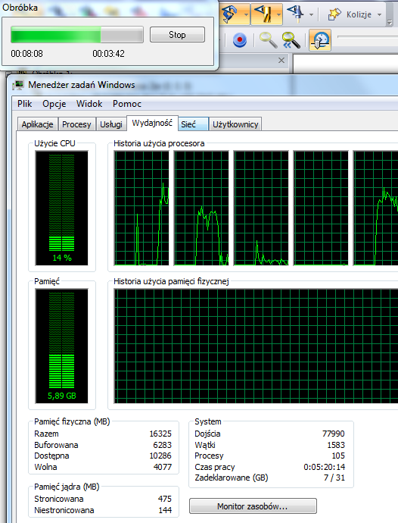398x523 pixels.
Task: Click the Wątki value 1583
Action: click(336, 445)
